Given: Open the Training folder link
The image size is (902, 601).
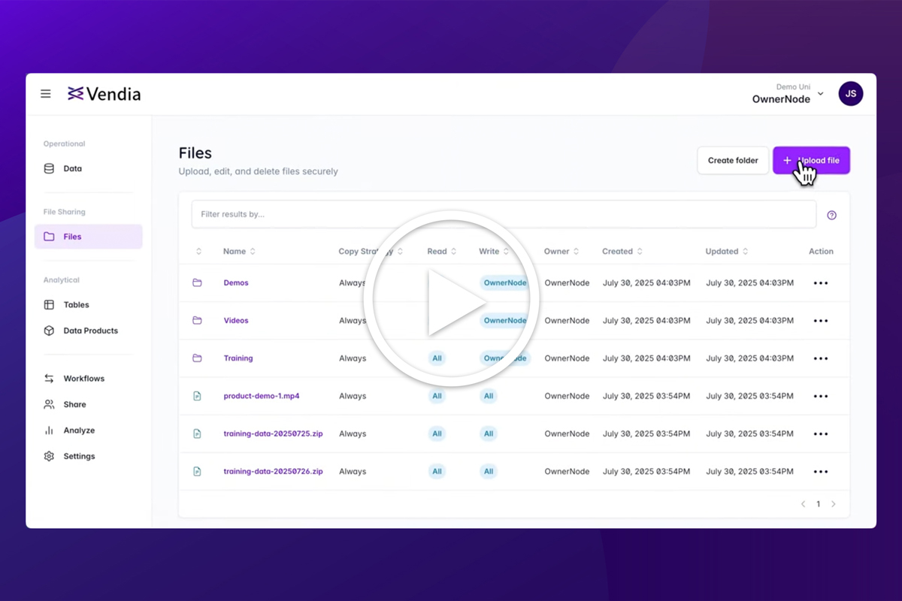Looking at the screenshot, I should 238,358.
